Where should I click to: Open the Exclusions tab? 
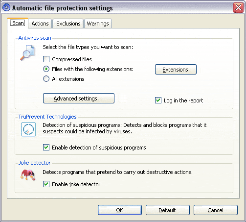68,24
